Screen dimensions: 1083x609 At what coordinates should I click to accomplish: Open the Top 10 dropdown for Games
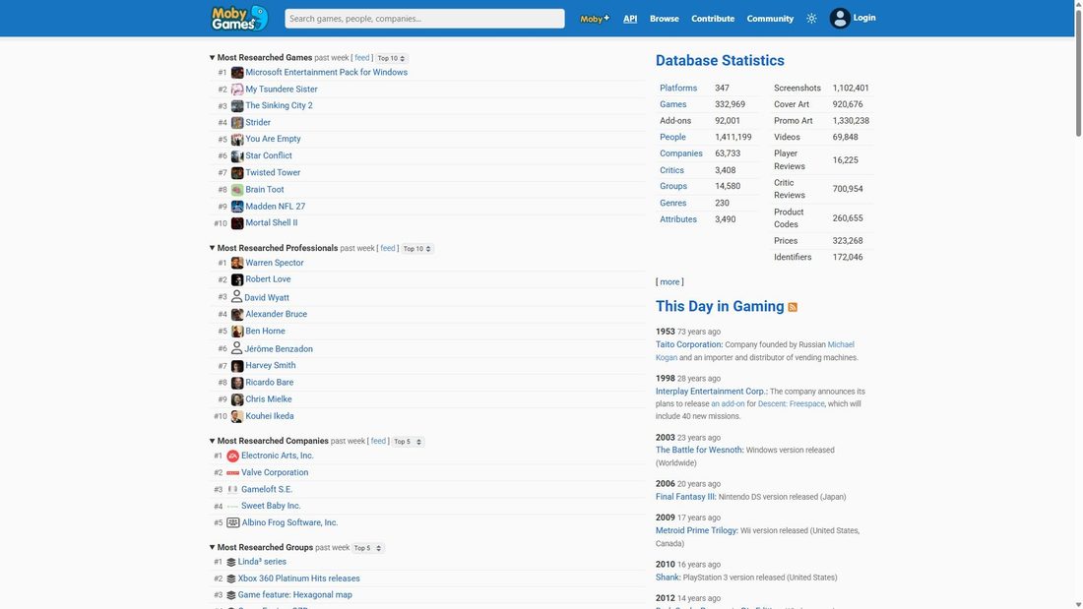[x=391, y=59]
